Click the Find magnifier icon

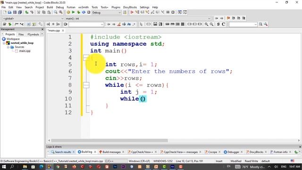pos(56,12)
